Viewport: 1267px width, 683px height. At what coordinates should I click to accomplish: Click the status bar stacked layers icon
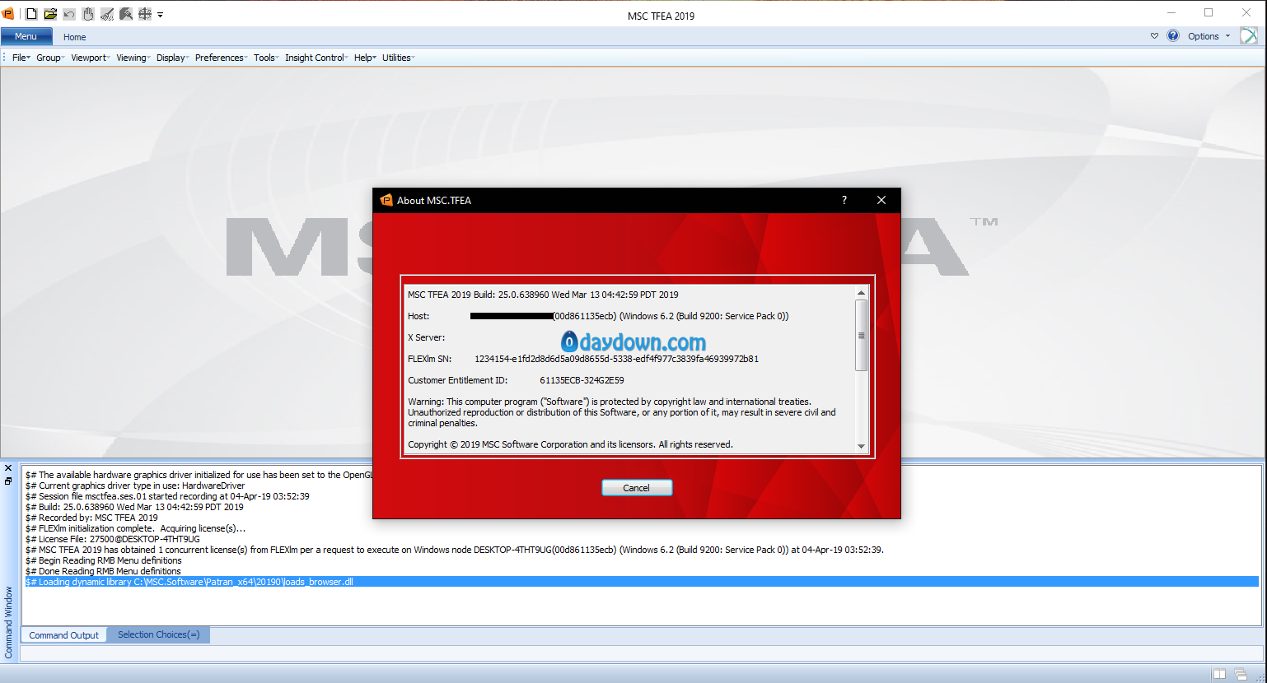point(1241,674)
